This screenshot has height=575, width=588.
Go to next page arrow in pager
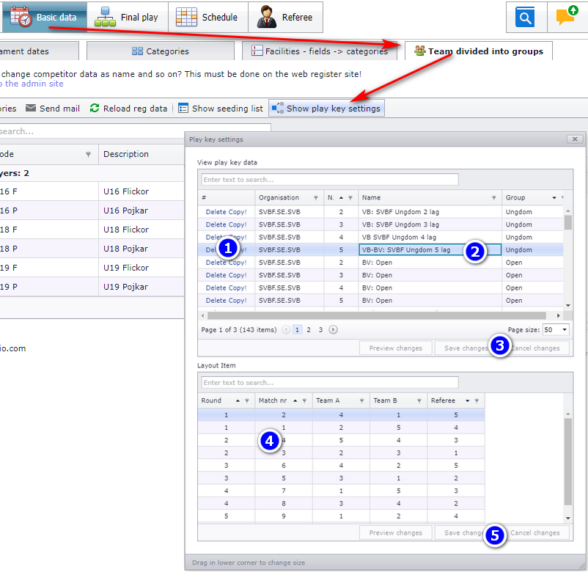pyautogui.click(x=333, y=330)
